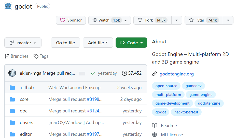This screenshot has height=138, width=236.
Task: Select the game-engine topic tag
Action: coord(201,95)
